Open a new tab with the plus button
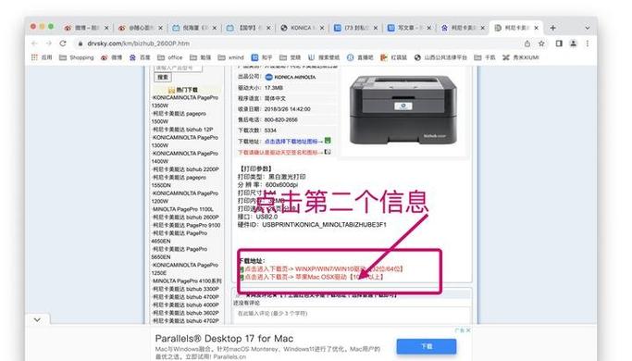The image size is (632, 361). 552,28
